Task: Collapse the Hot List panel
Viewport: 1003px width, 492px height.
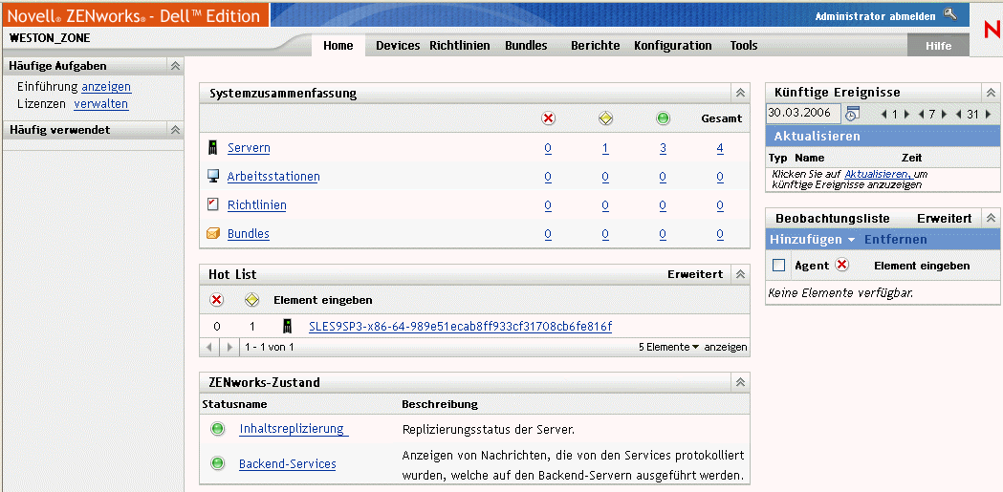Action: [x=741, y=274]
